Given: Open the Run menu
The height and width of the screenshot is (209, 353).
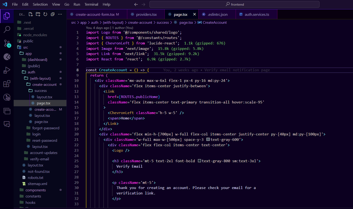Looking at the screenshot, I should point(77,4).
